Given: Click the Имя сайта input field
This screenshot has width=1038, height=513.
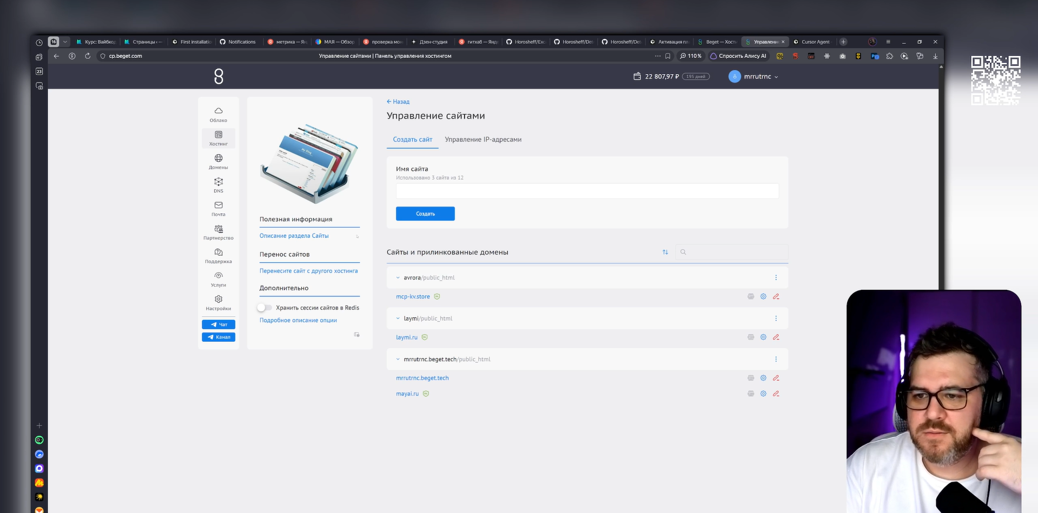Looking at the screenshot, I should (x=587, y=191).
